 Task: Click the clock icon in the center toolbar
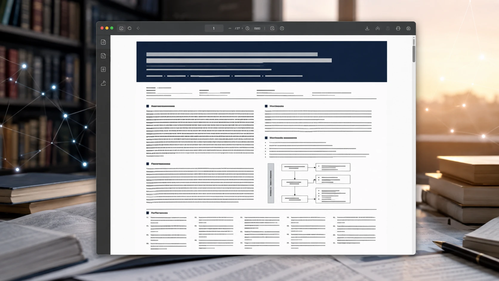(x=282, y=28)
